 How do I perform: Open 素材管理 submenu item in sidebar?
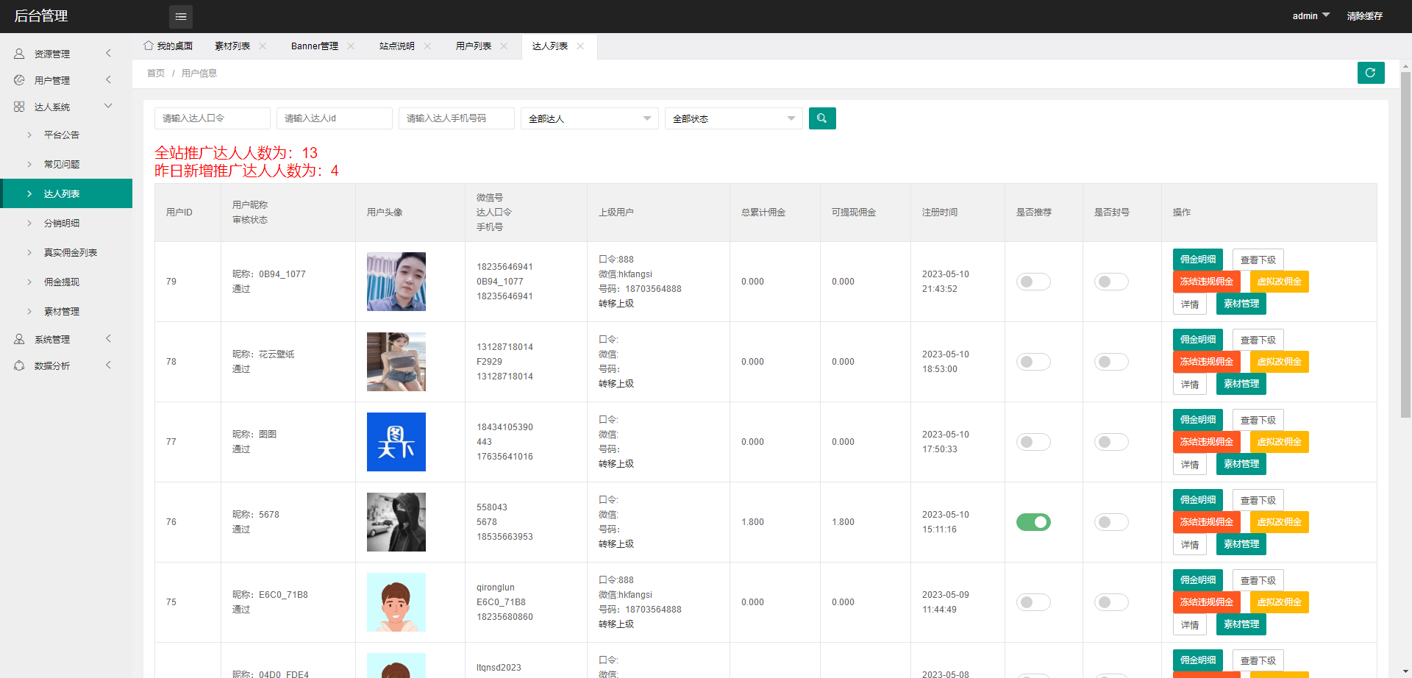(x=66, y=311)
